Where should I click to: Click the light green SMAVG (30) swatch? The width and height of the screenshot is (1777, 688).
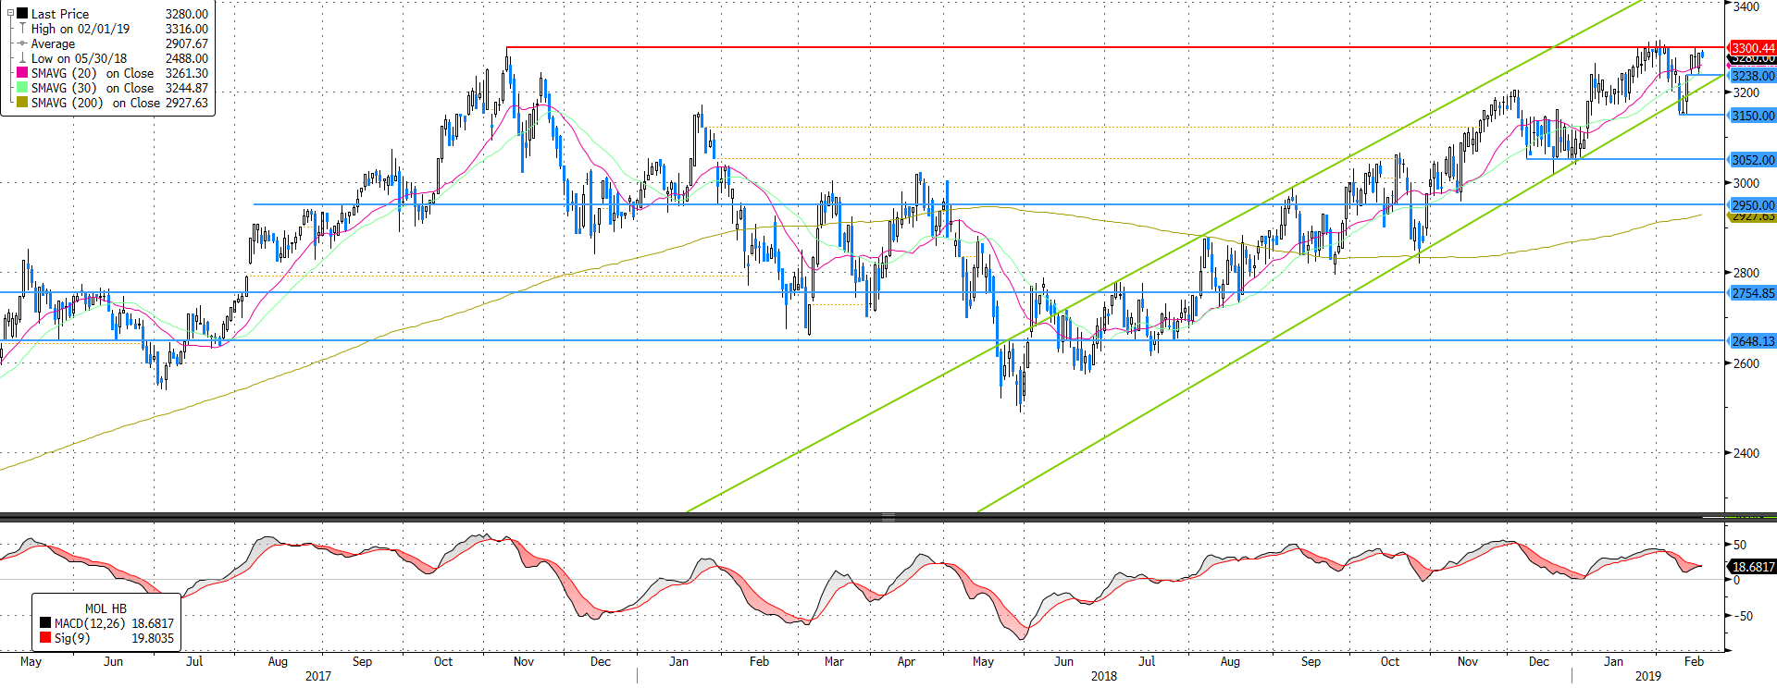click(x=22, y=88)
